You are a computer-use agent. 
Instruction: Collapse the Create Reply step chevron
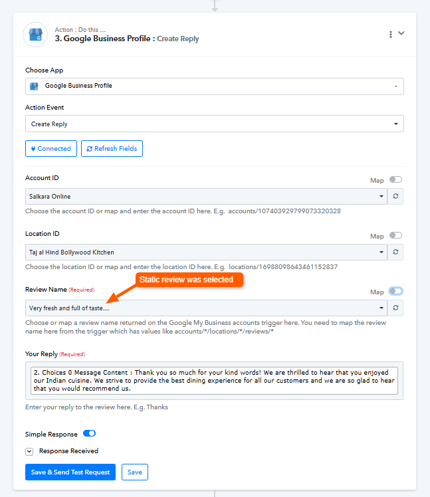coord(401,33)
